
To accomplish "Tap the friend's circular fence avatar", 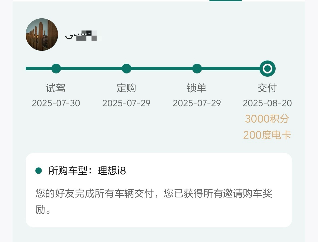I will pyautogui.click(x=42, y=35).
